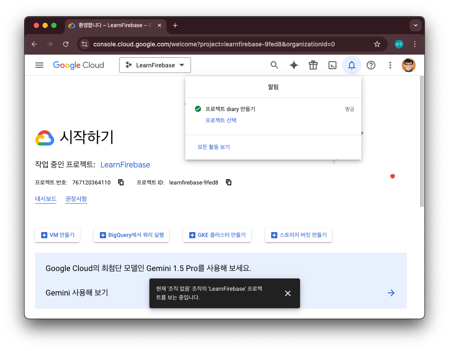This screenshot has height=351, width=449.
Task: Click '모든 활동 보기' link
Action: [214, 147]
